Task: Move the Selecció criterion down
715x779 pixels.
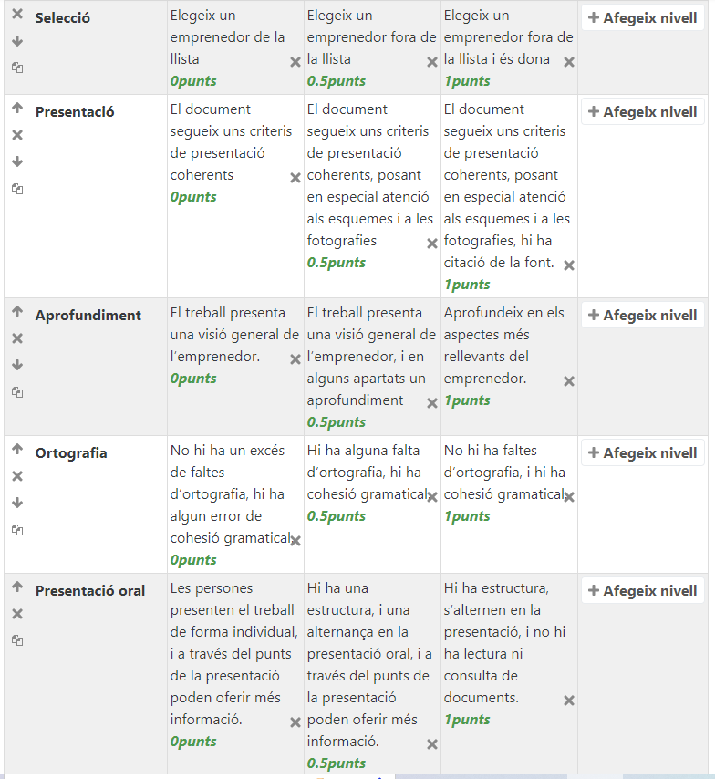Action: pos(17,42)
